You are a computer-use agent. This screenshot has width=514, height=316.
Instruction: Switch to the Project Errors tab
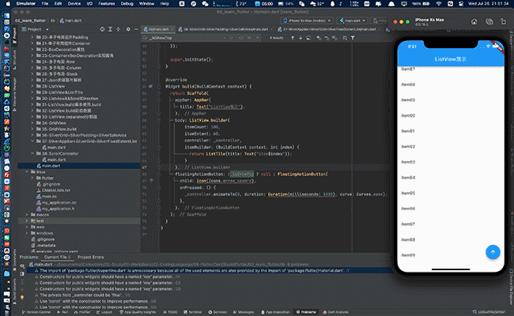click(90, 257)
